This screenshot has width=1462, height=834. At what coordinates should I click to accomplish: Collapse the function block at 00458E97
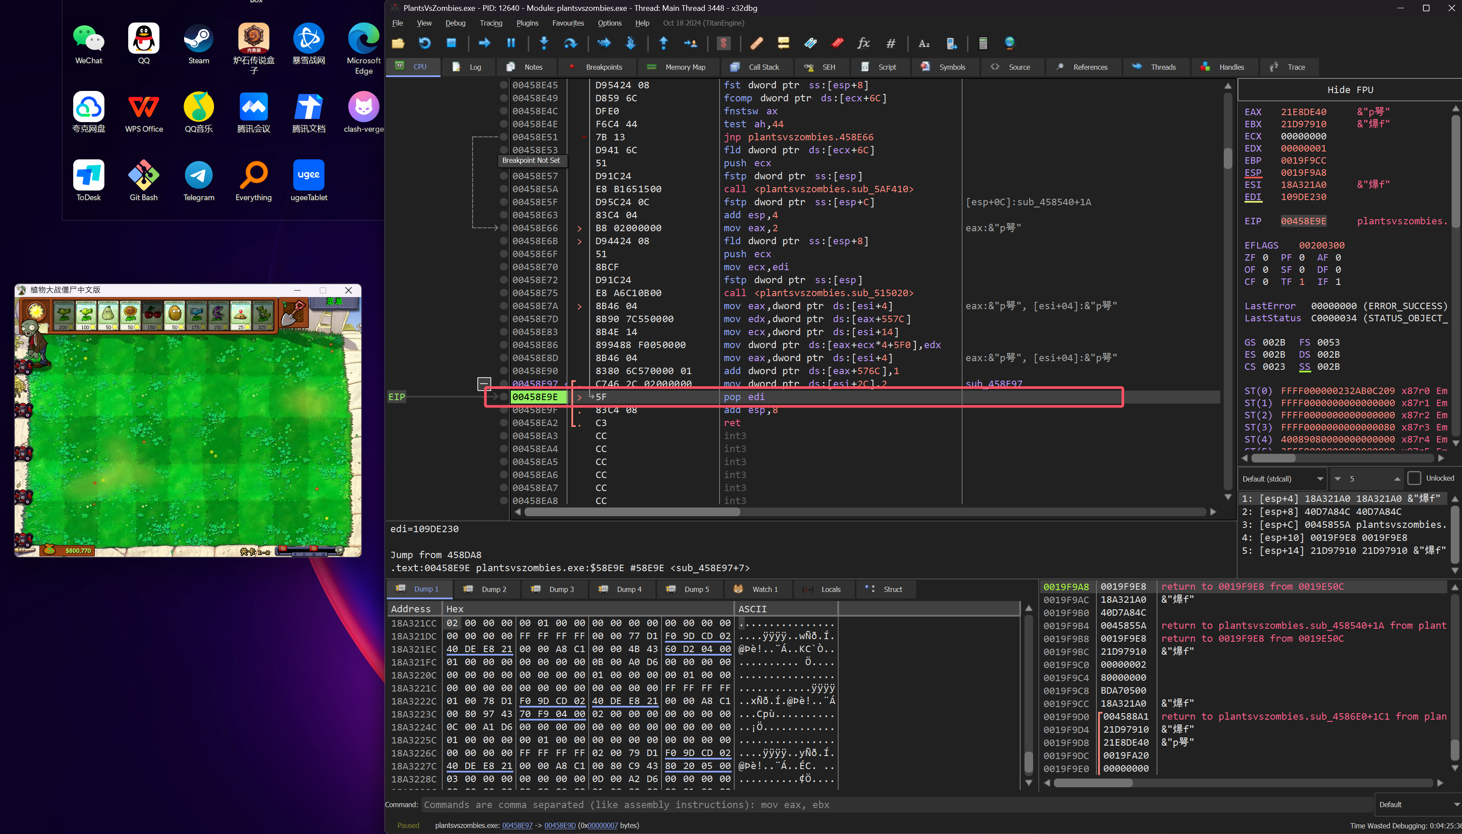[484, 383]
